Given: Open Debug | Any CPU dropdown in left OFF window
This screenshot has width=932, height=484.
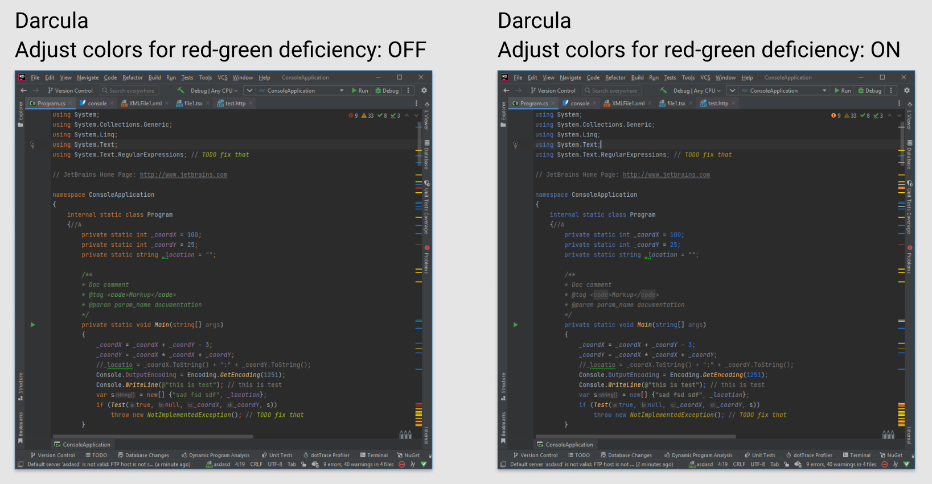Looking at the screenshot, I should click(x=214, y=90).
